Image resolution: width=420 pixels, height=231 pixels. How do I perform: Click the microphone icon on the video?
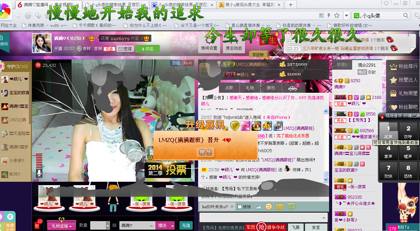(x=39, y=173)
